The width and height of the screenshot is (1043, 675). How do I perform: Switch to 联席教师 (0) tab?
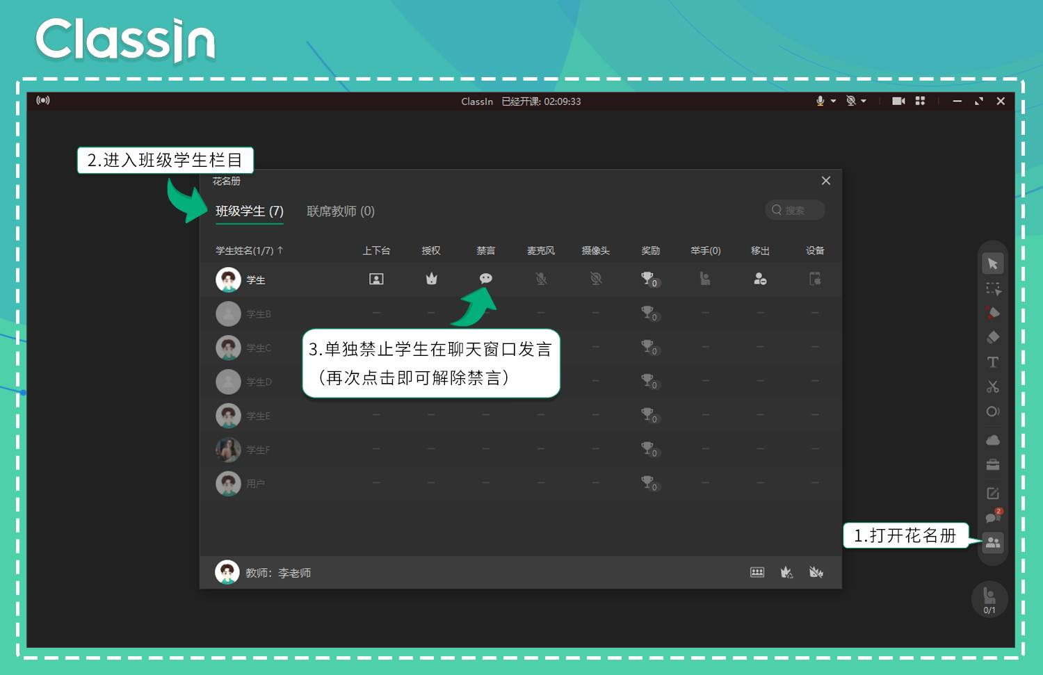[341, 211]
